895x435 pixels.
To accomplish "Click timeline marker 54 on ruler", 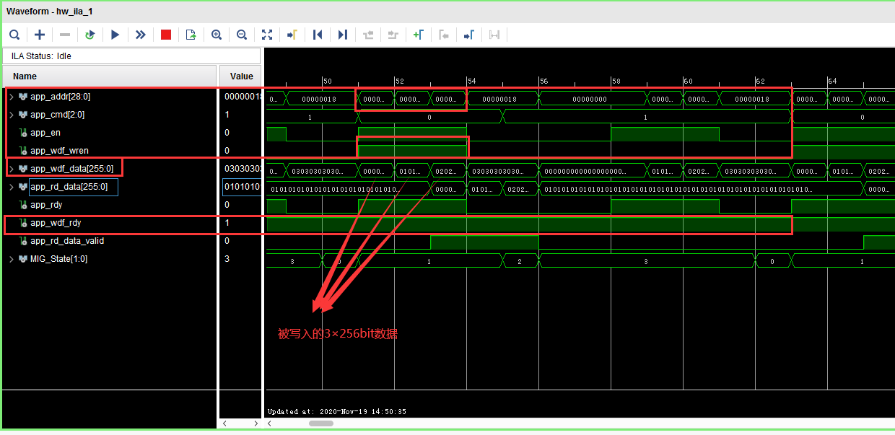I will point(472,82).
